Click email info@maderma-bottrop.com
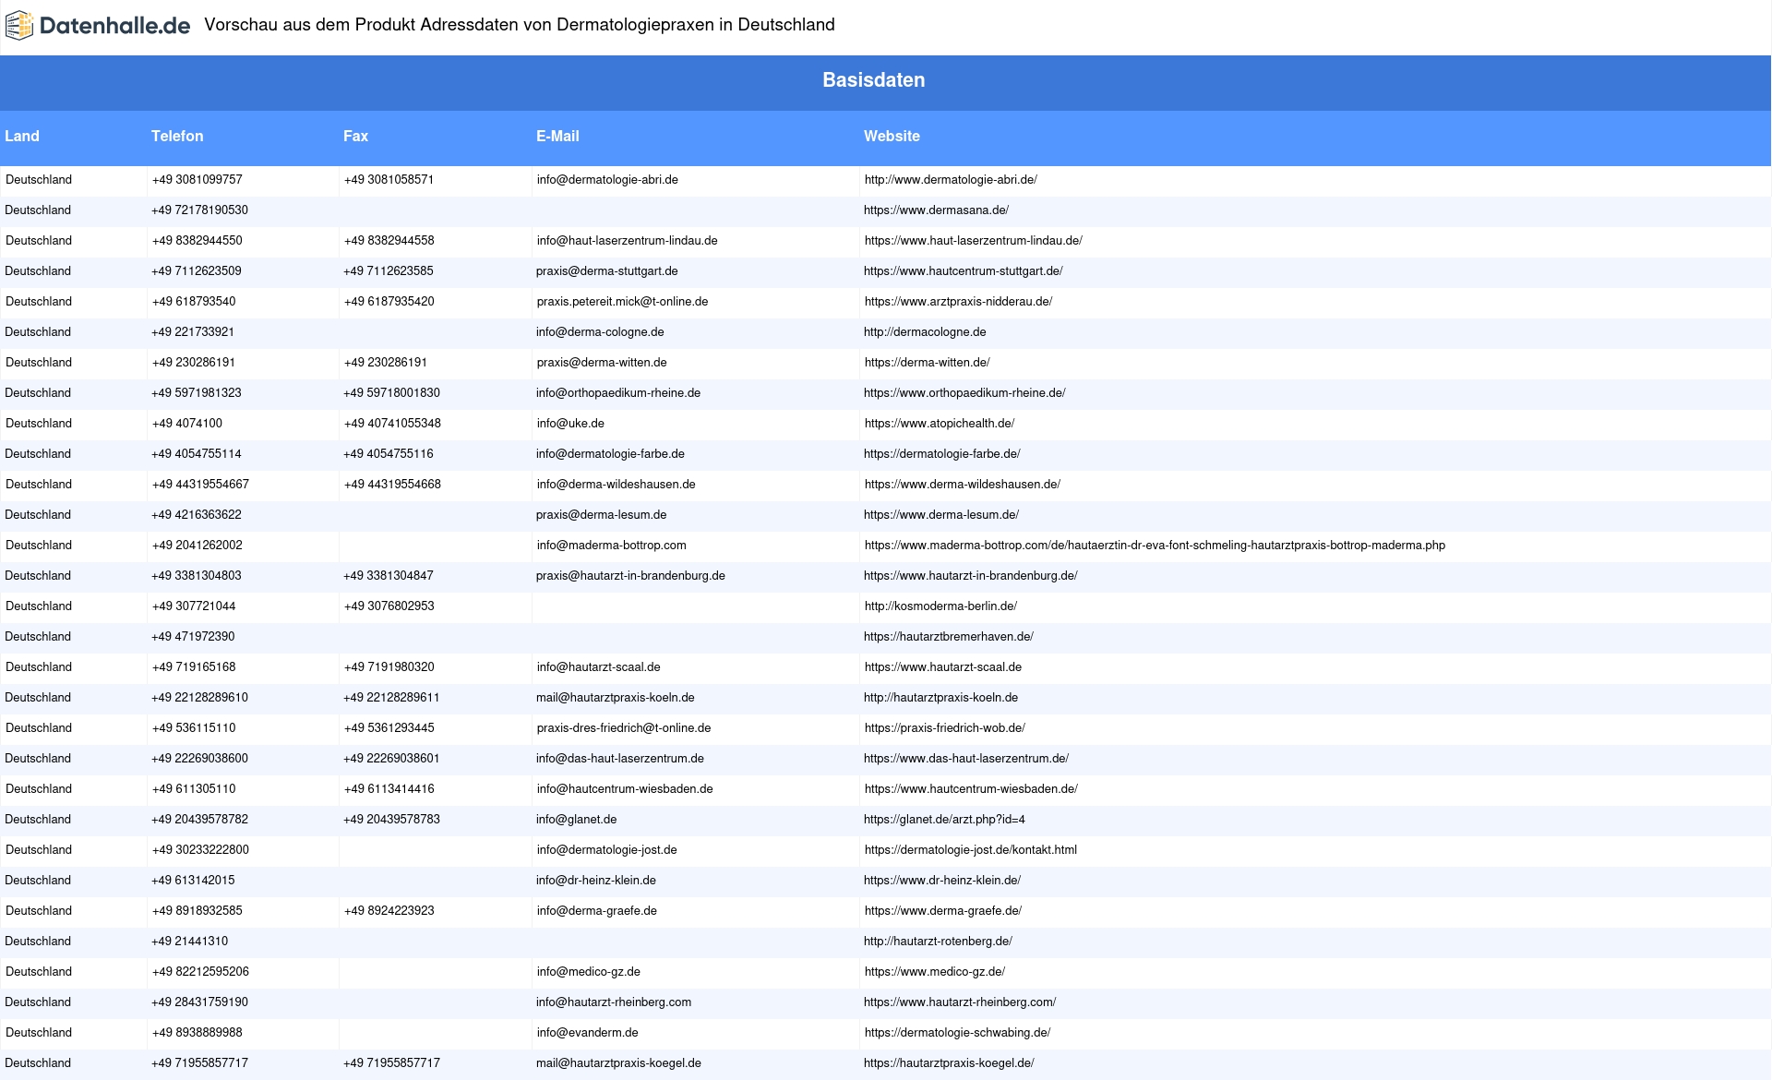The width and height of the screenshot is (1772, 1080). (611, 546)
